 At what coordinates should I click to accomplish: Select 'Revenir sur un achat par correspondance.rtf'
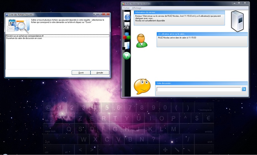click(25, 36)
